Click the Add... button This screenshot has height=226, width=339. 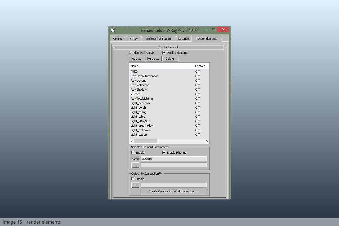(x=137, y=59)
